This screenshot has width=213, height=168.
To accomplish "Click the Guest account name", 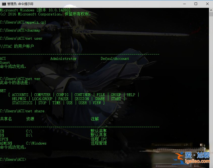I will coord(5,63).
